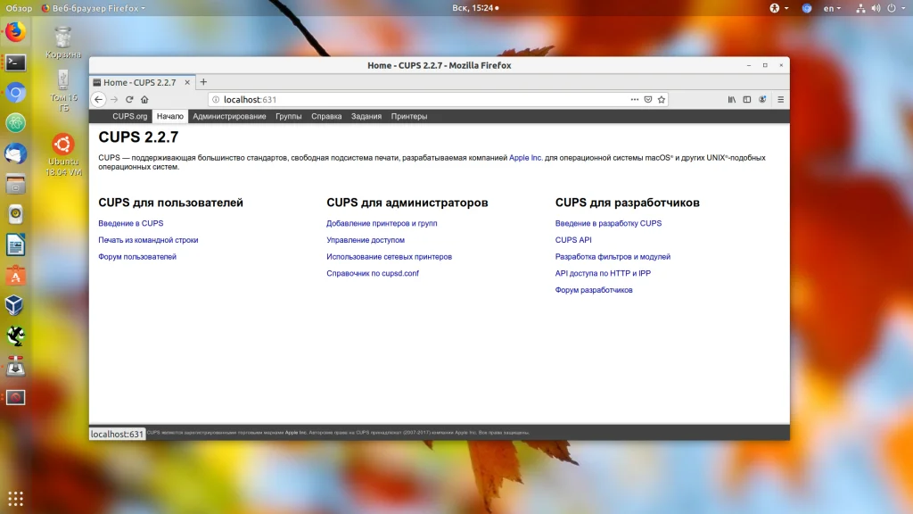
Task: Save page to Pocket
Action: (647, 100)
